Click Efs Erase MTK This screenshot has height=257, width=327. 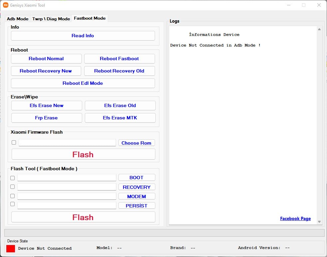120,118
